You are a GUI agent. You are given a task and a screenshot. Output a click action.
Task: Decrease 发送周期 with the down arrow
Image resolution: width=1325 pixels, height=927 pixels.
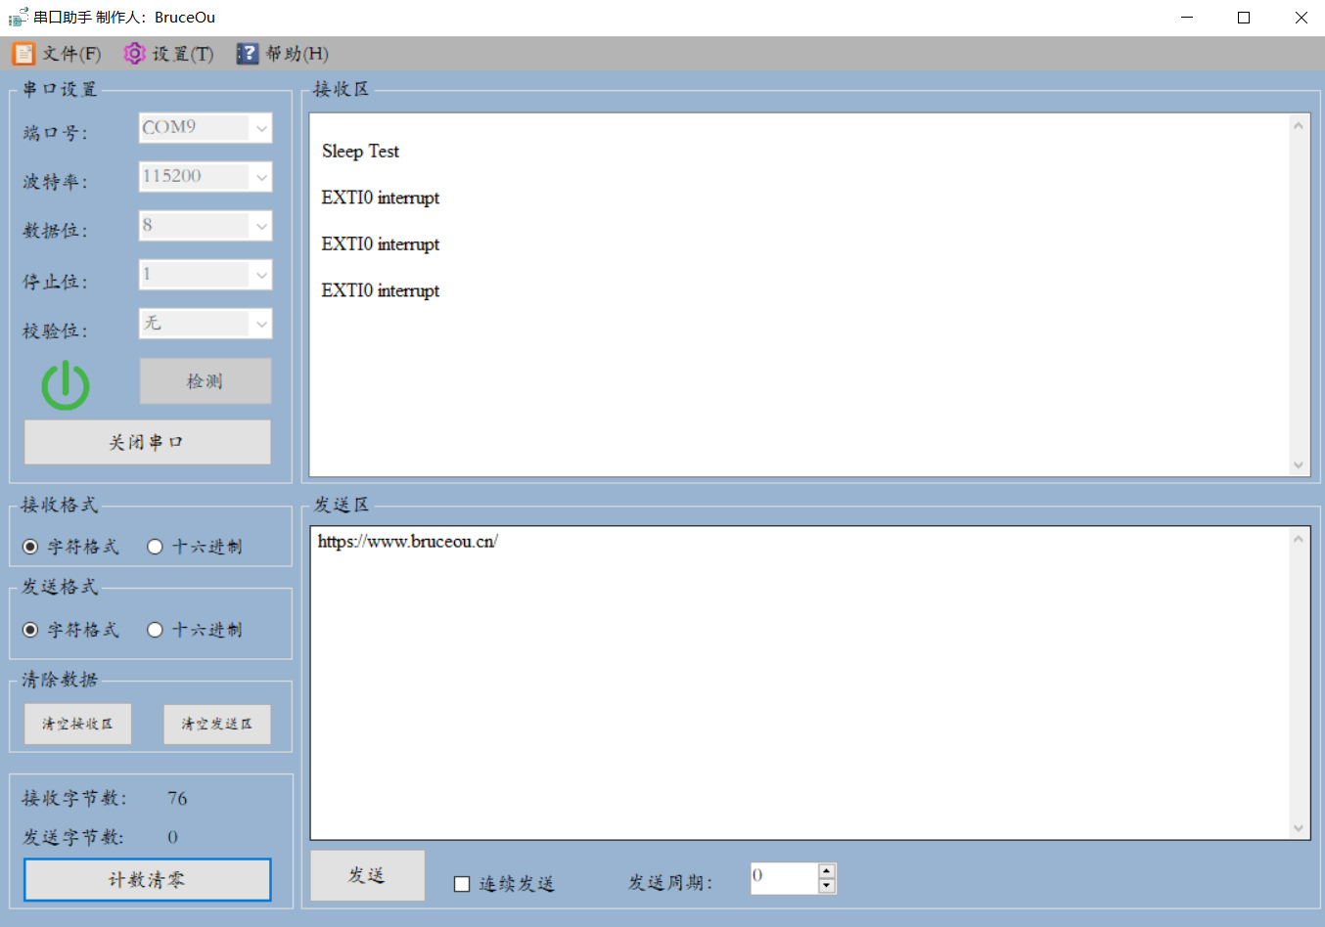pos(827,886)
